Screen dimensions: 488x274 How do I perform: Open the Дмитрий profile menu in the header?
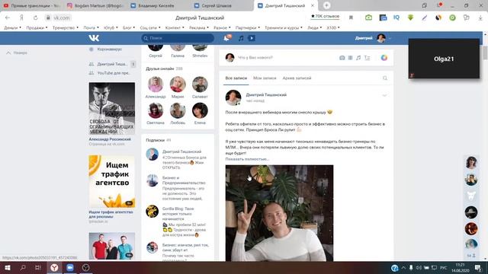(373, 38)
